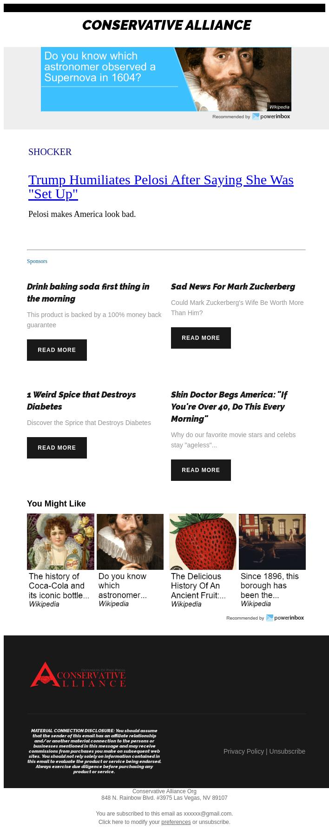Open the Privacy Policy link
Screen dimensions: 329x830
243,751
